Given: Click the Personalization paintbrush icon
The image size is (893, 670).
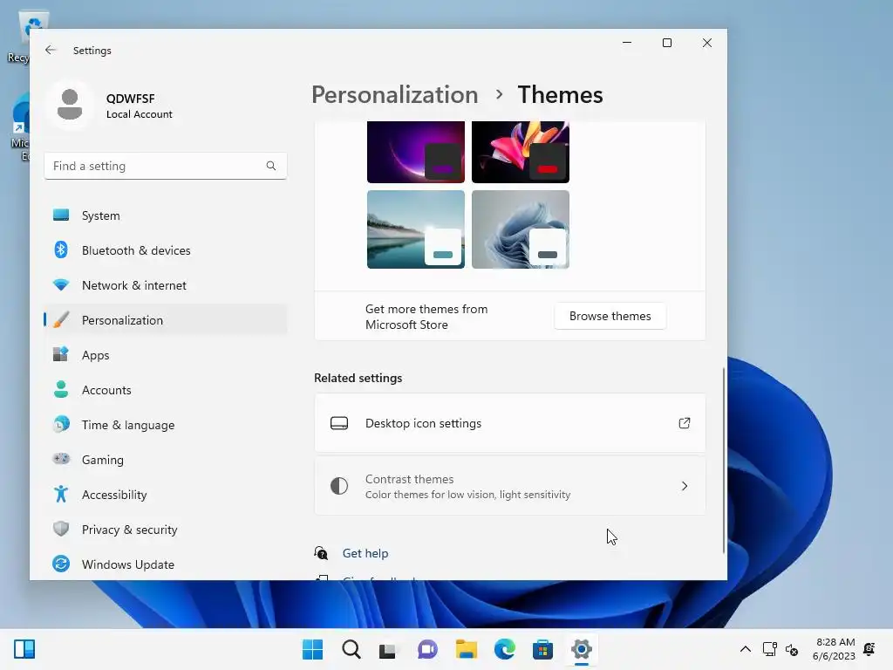Looking at the screenshot, I should coord(61,319).
